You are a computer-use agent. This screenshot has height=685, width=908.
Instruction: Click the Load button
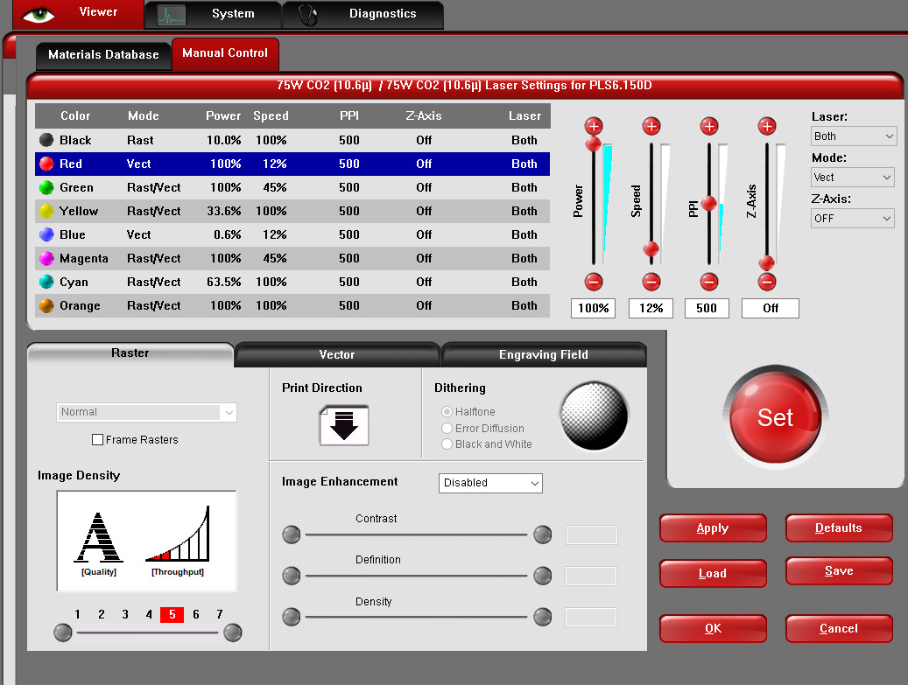(713, 573)
